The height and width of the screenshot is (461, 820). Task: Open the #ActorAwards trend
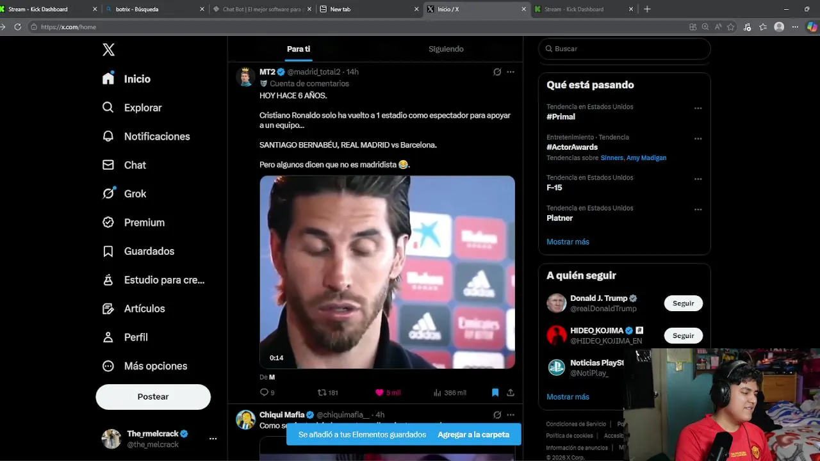(x=572, y=147)
